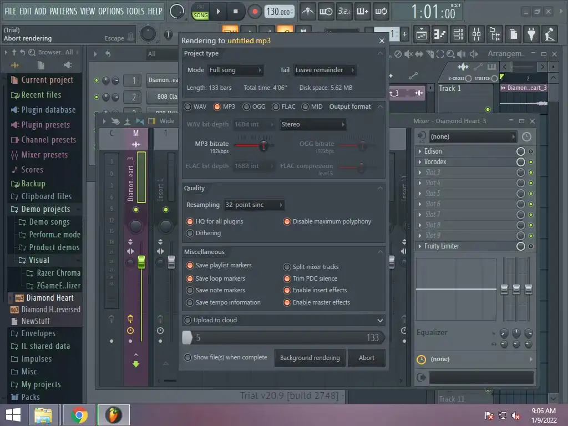Click the tempo tapper icon
The width and height of the screenshot is (568, 426).
pos(550,34)
